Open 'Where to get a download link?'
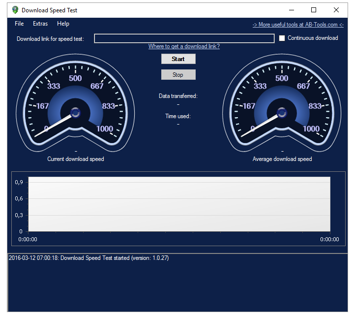This screenshot has width=353, height=318. pyautogui.click(x=184, y=46)
